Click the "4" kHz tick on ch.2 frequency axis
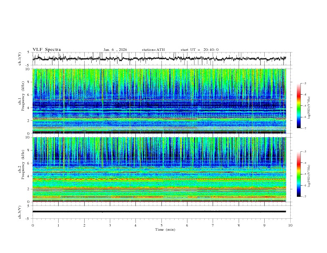327x253 pixels. pos(29,176)
